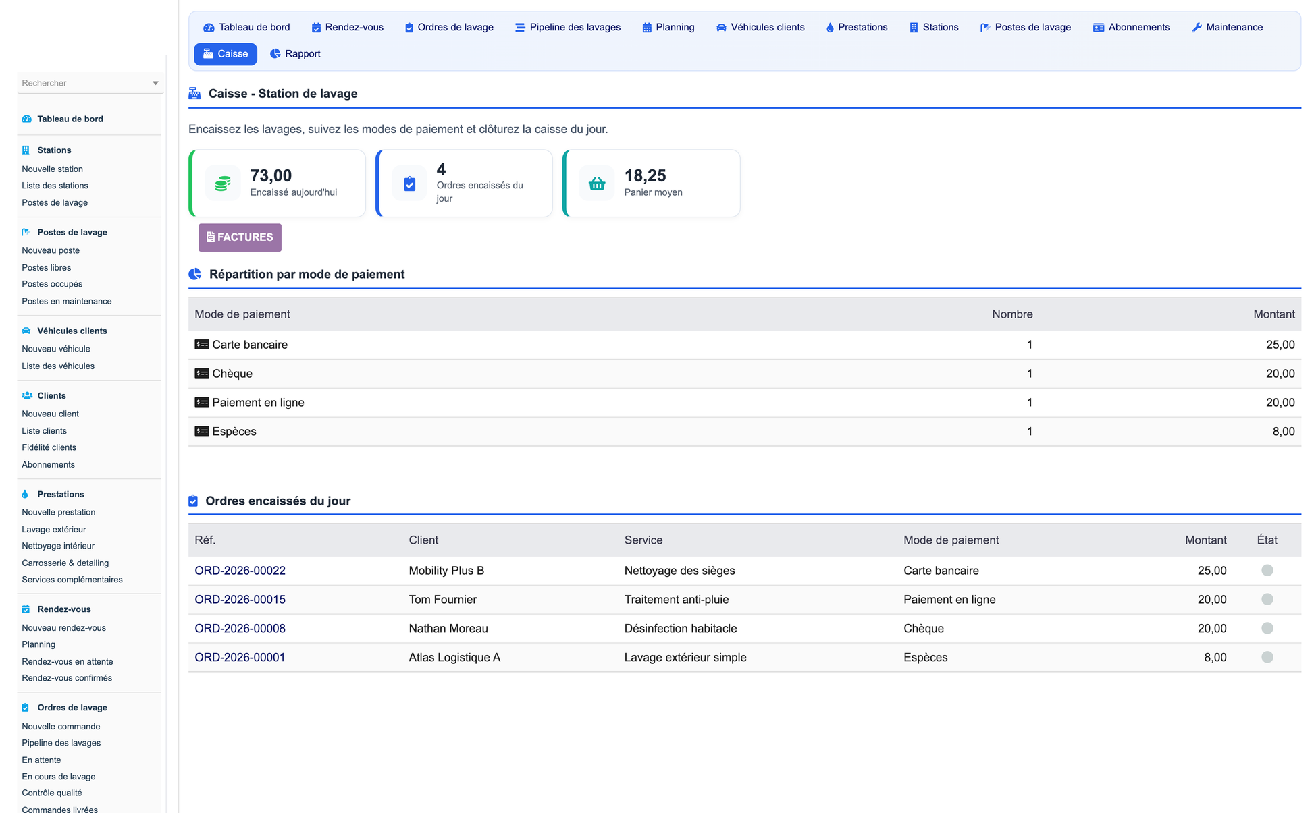This screenshot has height=813, width=1314.
Task: Click the Carte bancaire payment icon
Action: coord(202,345)
